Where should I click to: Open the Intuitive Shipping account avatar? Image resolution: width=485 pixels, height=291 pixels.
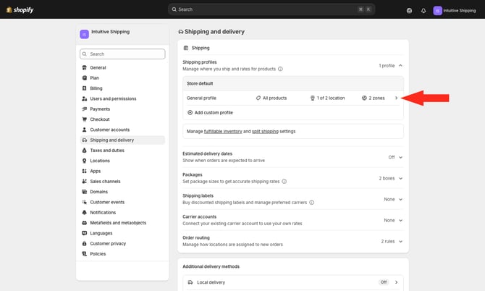point(437,11)
